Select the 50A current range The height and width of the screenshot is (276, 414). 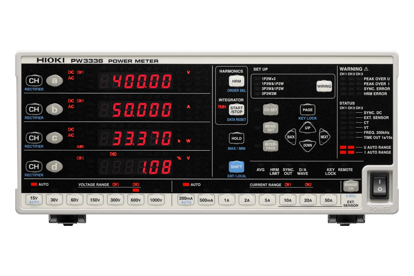pyautogui.click(x=328, y=200)
